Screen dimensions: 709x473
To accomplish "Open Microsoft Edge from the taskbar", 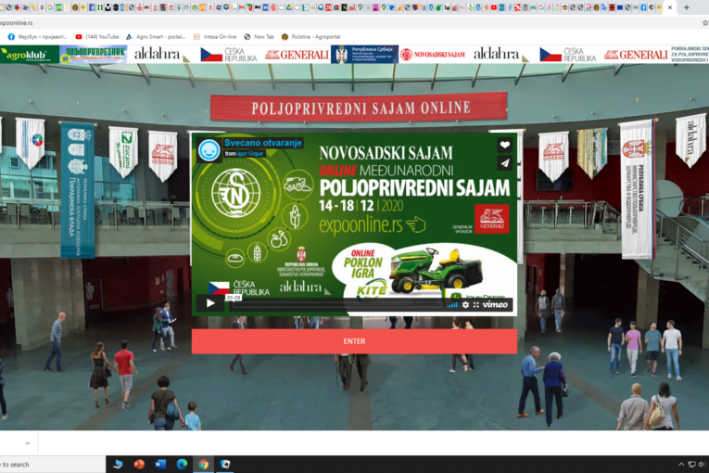I will [182, 465].
